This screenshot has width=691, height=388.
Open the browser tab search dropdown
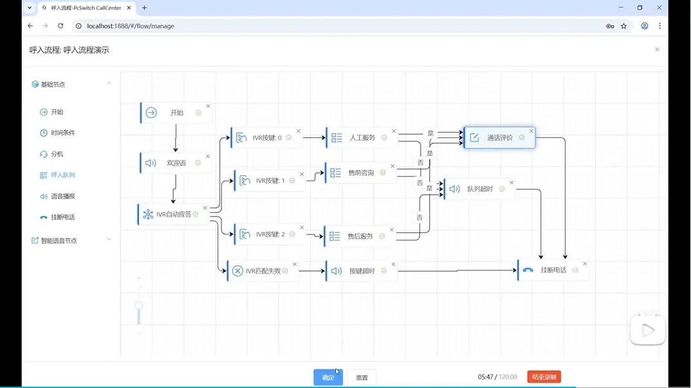pyautogui.click(x=30, y=8)
